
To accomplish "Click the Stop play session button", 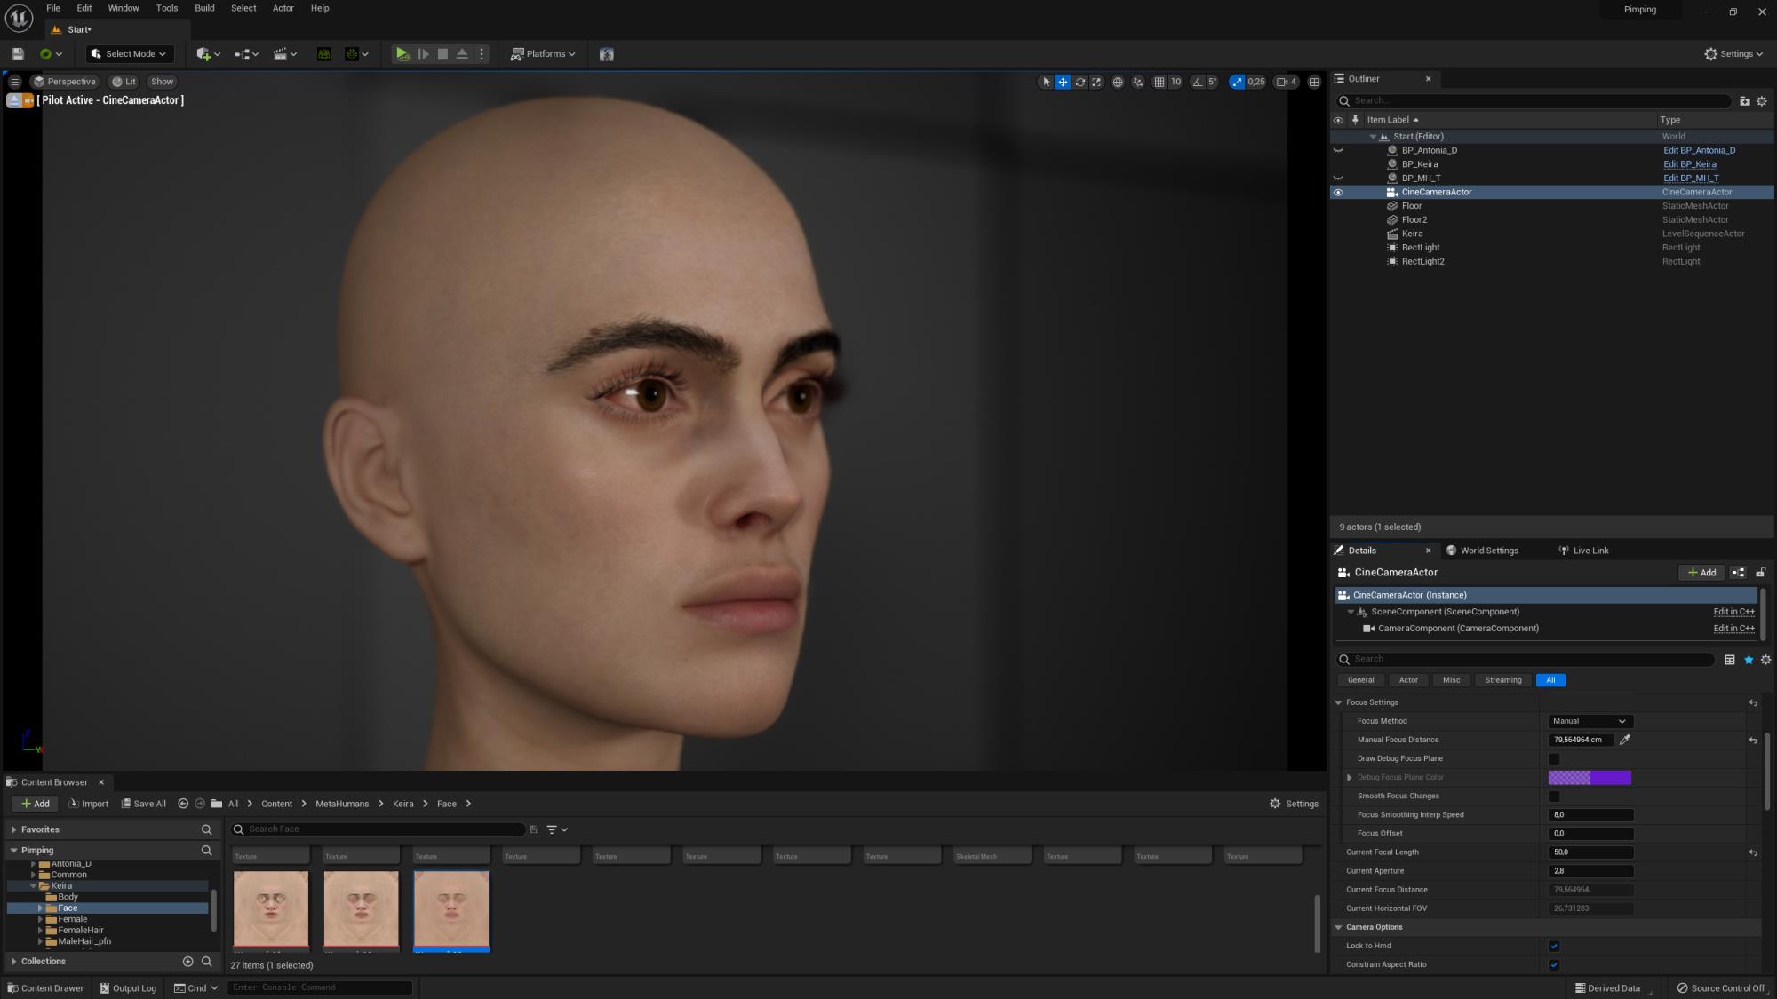I will coord(442,54).
